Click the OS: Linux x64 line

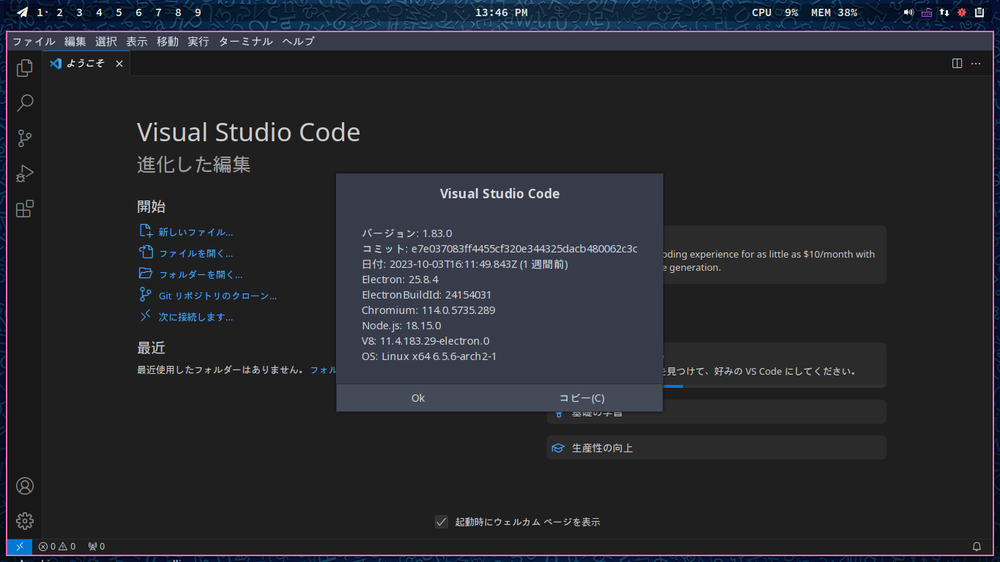(430, 356)
